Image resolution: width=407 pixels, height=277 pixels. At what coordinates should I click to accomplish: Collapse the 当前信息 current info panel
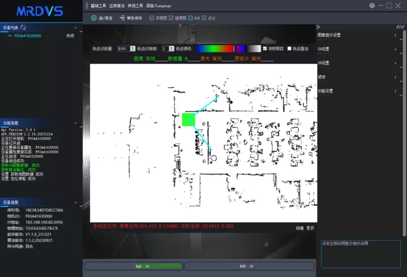click(x=76, y=123)
